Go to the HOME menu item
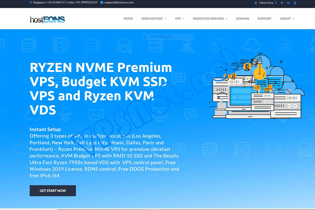315x210 pixels. (x=128, y=18)
